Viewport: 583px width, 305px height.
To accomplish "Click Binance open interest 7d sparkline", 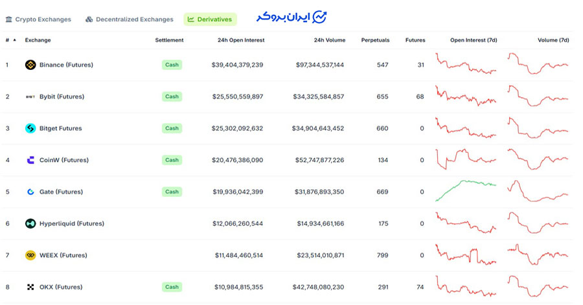I will tap(466, 64).
